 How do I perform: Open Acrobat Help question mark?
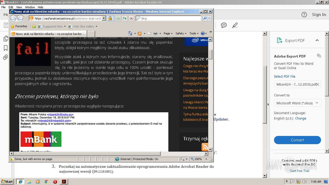pyautogui.click(x=304, y=15)
